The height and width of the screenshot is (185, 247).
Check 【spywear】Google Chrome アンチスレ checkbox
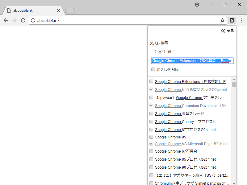(x=151, y=97)
